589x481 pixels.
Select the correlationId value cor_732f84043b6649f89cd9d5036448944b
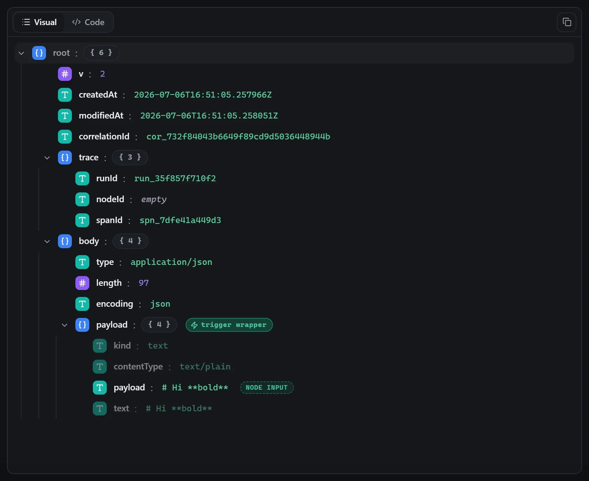[x=238, y=137]
